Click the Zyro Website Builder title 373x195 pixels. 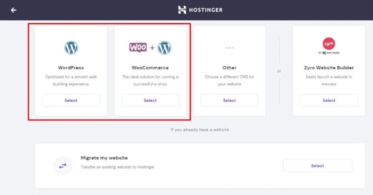[x=328, y=68]
